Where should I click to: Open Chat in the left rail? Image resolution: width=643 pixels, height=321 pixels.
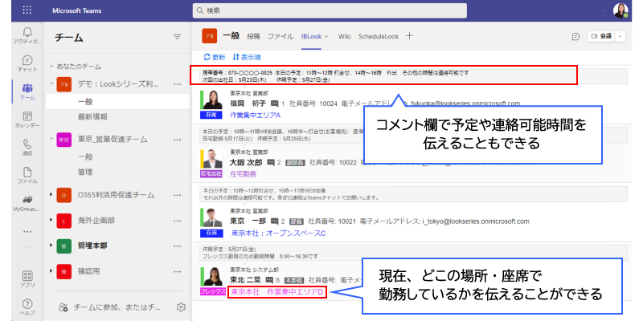[27, 63]
